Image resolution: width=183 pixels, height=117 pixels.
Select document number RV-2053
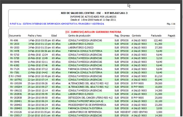15,48
